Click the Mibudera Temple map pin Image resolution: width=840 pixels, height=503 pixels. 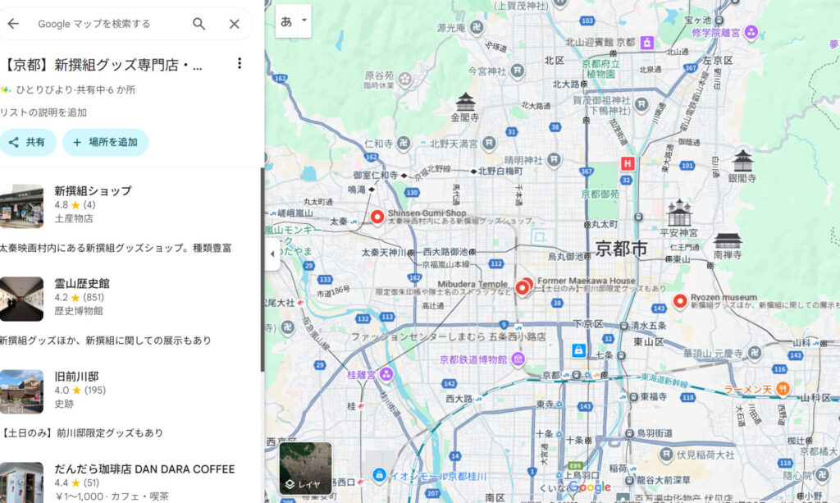(523, 288)
